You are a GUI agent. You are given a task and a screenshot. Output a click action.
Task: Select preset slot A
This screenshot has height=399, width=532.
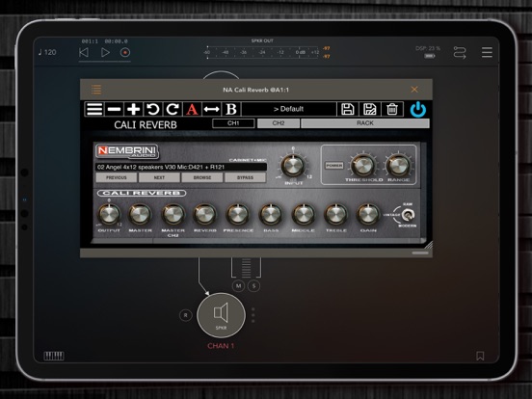tap(192, 109)
